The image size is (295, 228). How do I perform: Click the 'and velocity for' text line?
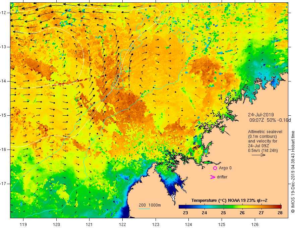pyautogui.click(x=262, y=141)
